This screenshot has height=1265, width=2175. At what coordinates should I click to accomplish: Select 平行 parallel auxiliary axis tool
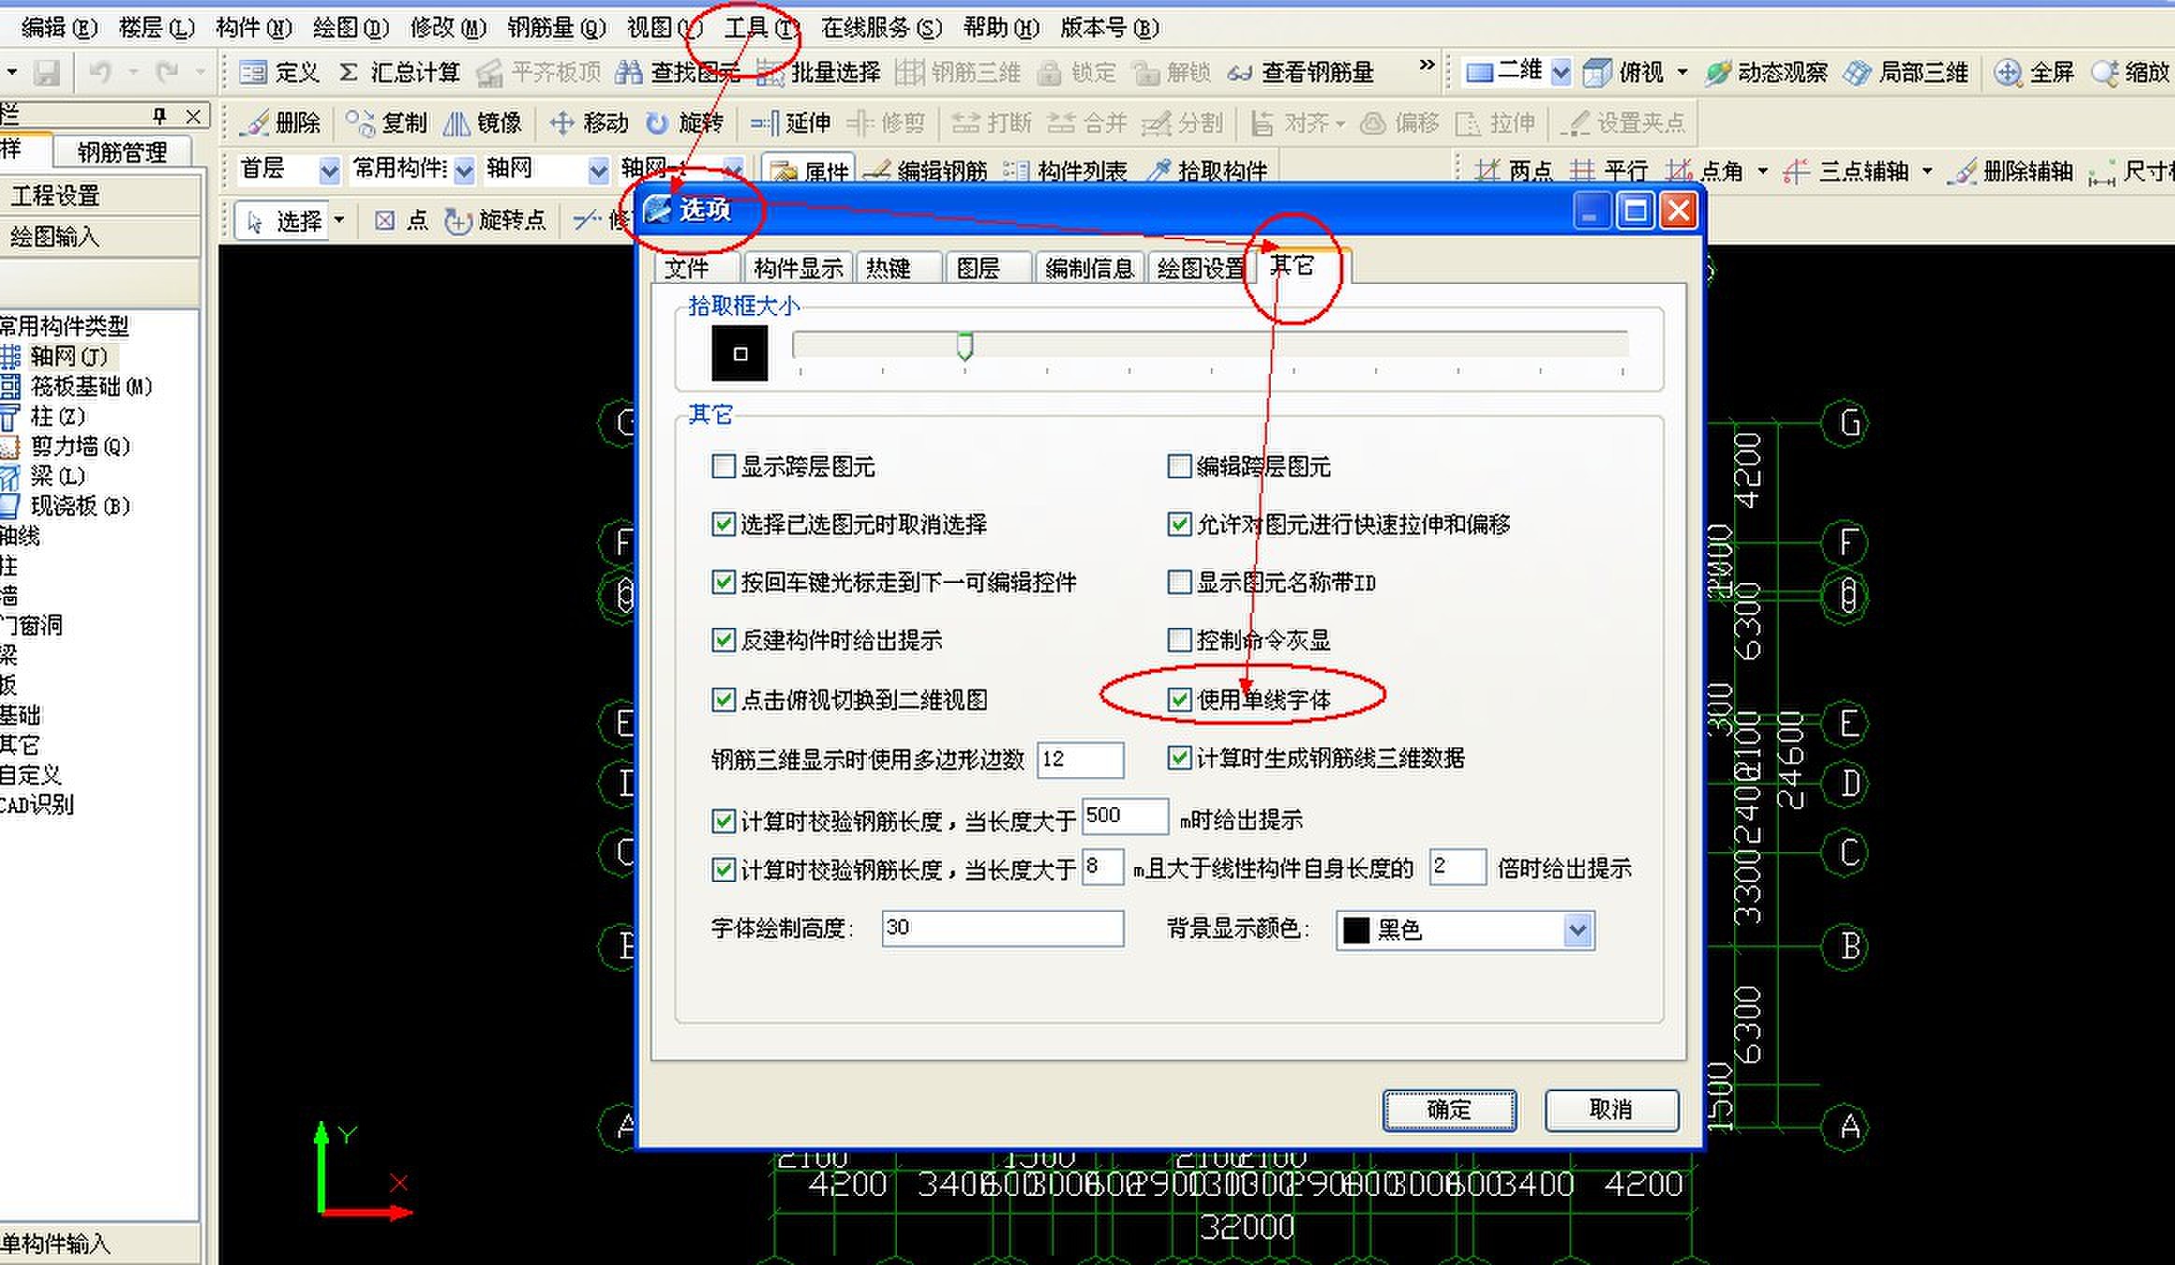(x=1609, y=171)
